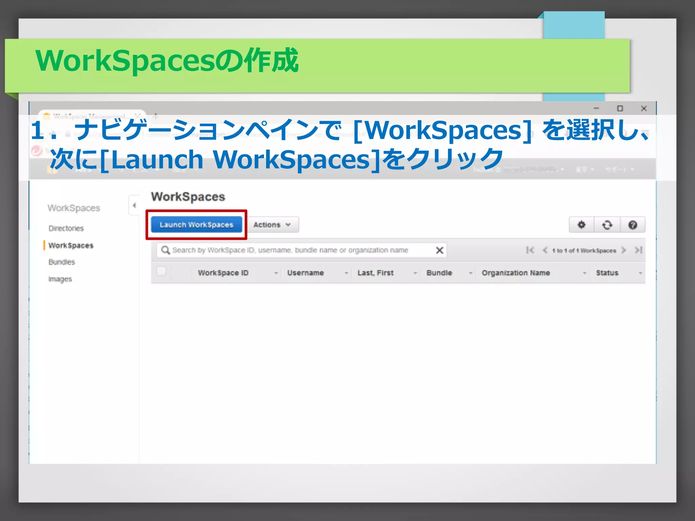Image resolution: width=695 pixels, height=521 pixels.
Task: Open the Actions dropdown menu
Action: (272, 225)
